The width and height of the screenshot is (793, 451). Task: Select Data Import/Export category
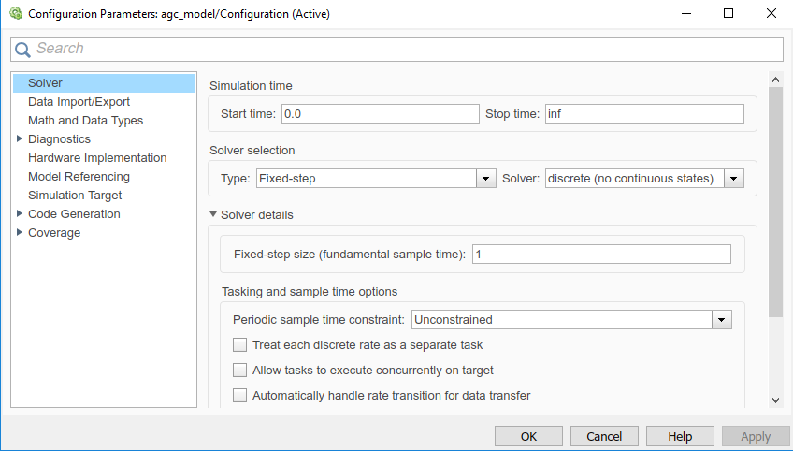[79, 102]
